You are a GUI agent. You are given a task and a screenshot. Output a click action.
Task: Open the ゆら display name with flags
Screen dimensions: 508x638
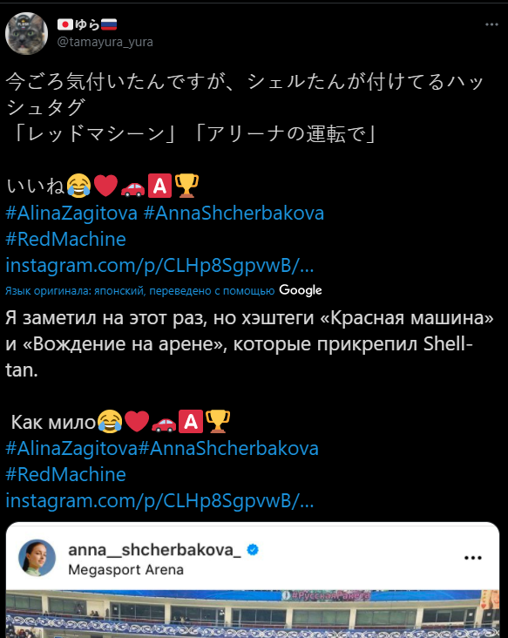click(x=87, y=24)
